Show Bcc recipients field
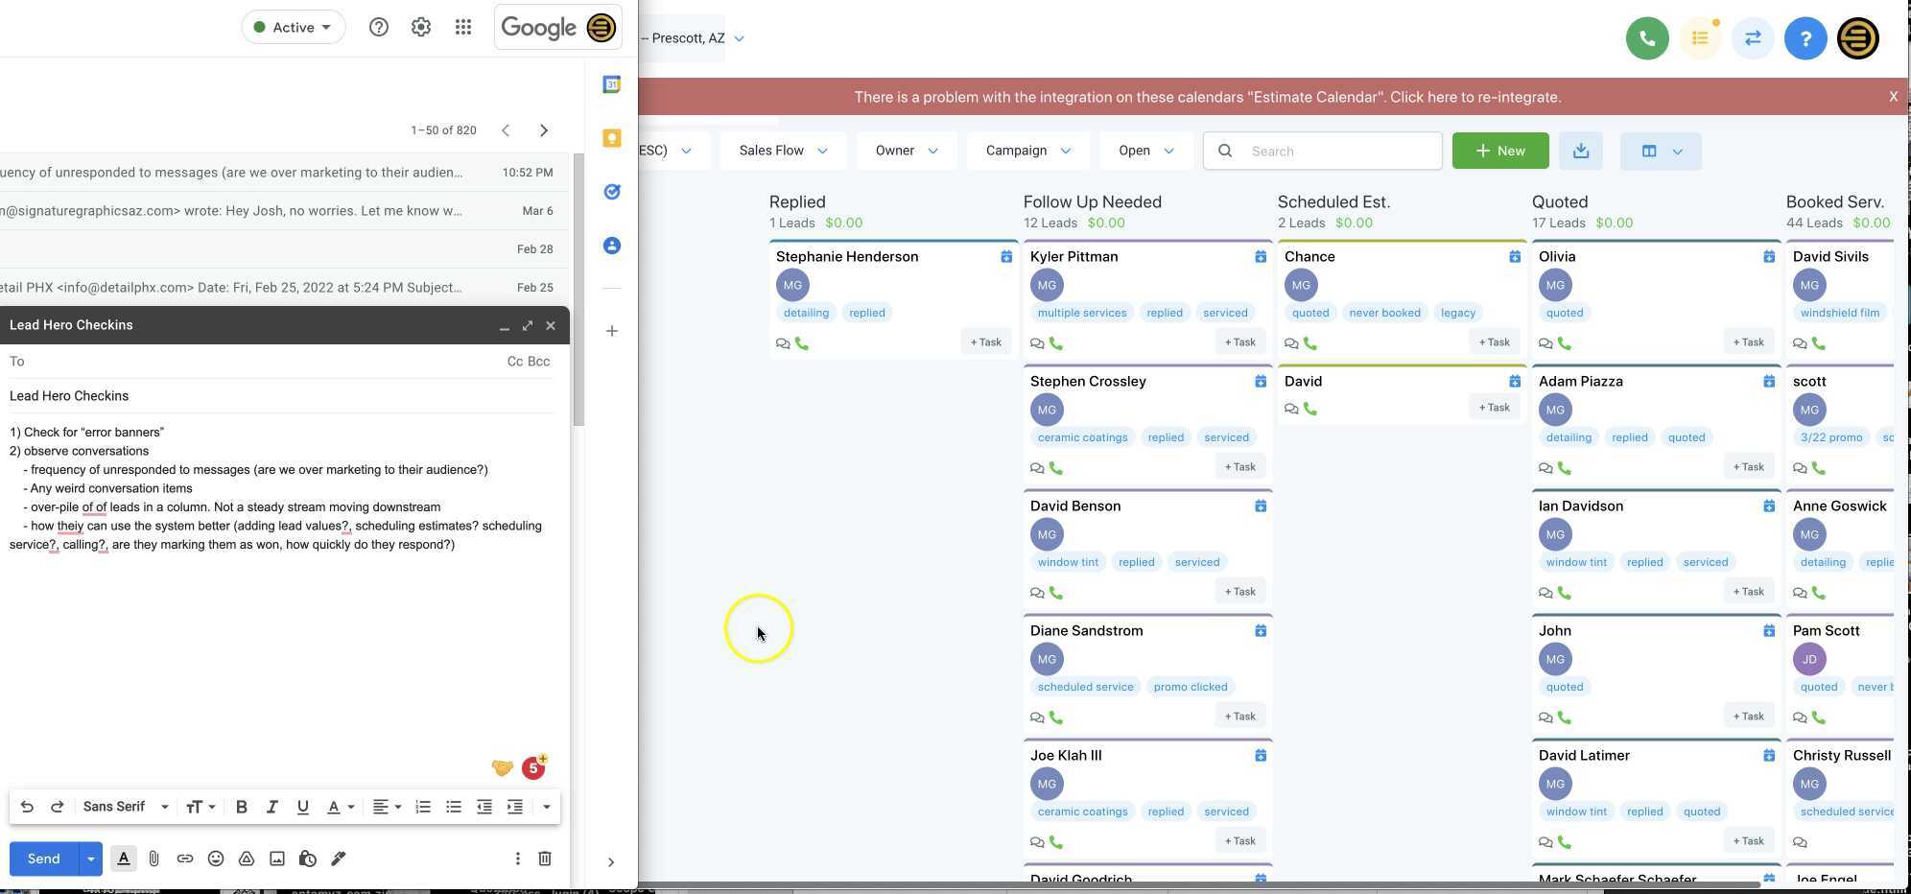Image resolution: width=1911 pixels, height=894 pixels. [539, 362]
